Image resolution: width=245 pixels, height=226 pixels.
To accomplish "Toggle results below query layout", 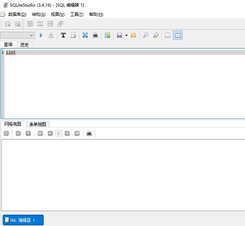I will click(178, 35).
